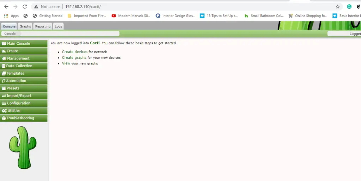361x181 pixels.
Task: Switch to the Reporting tab
Action: pos(43,26)
